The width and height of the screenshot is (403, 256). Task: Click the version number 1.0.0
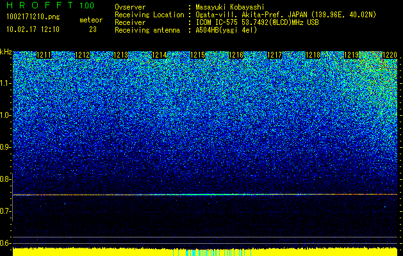tap(86, 5)
